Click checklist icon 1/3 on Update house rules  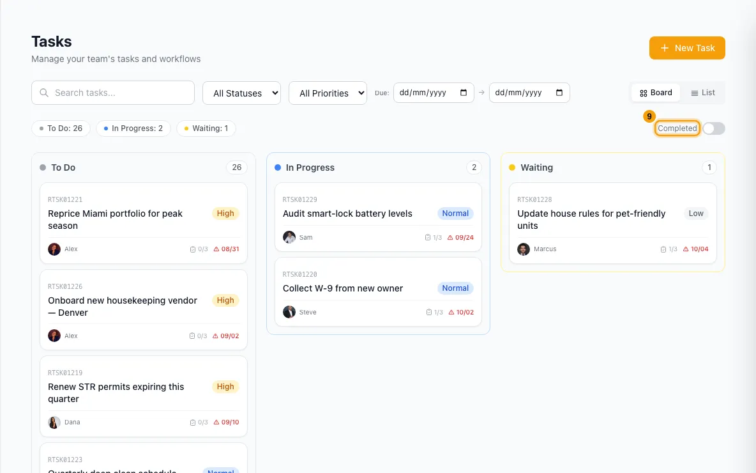[663, 249]
